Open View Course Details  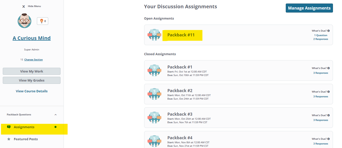[31, 91]
